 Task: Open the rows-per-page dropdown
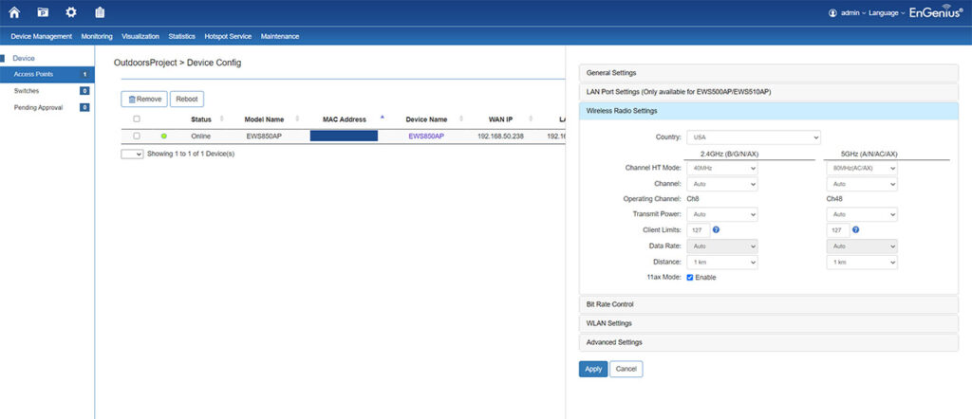point(132,154)
